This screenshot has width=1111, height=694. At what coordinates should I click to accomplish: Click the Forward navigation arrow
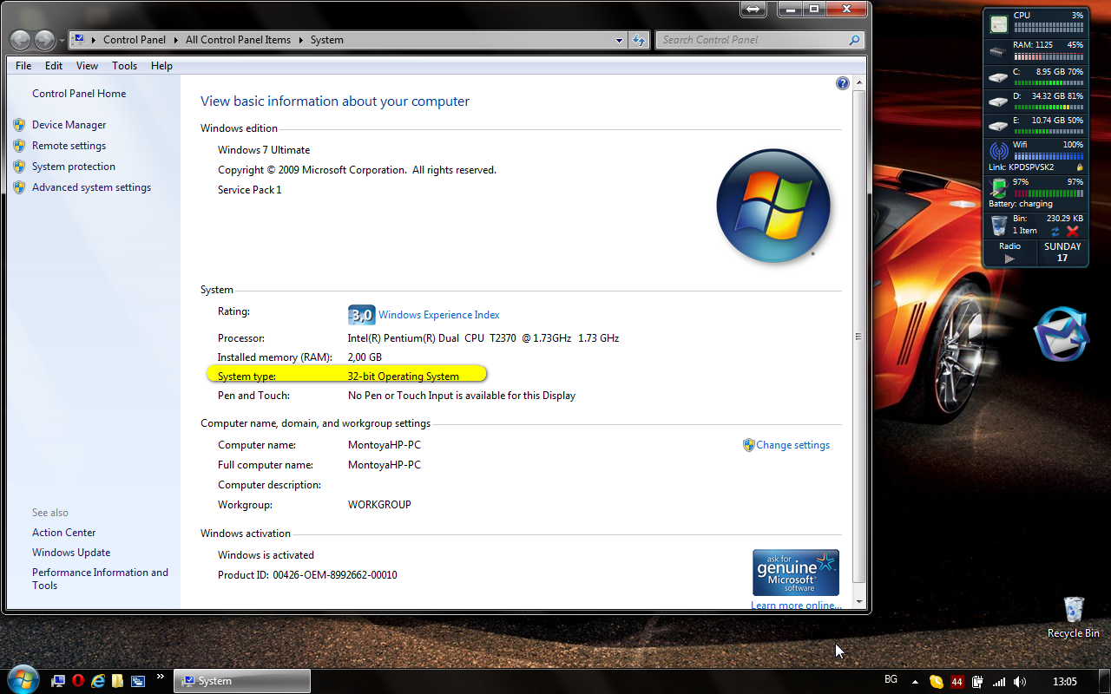(x=44, y=40)
